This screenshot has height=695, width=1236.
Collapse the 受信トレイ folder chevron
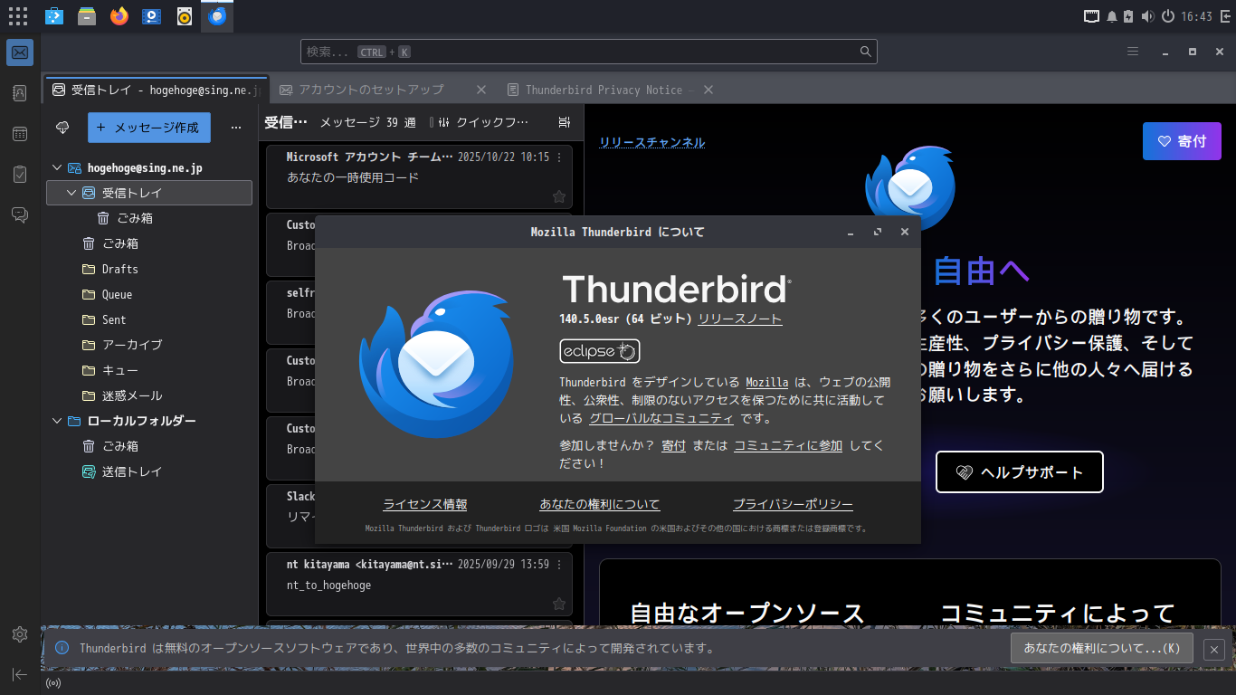(71, 193)
